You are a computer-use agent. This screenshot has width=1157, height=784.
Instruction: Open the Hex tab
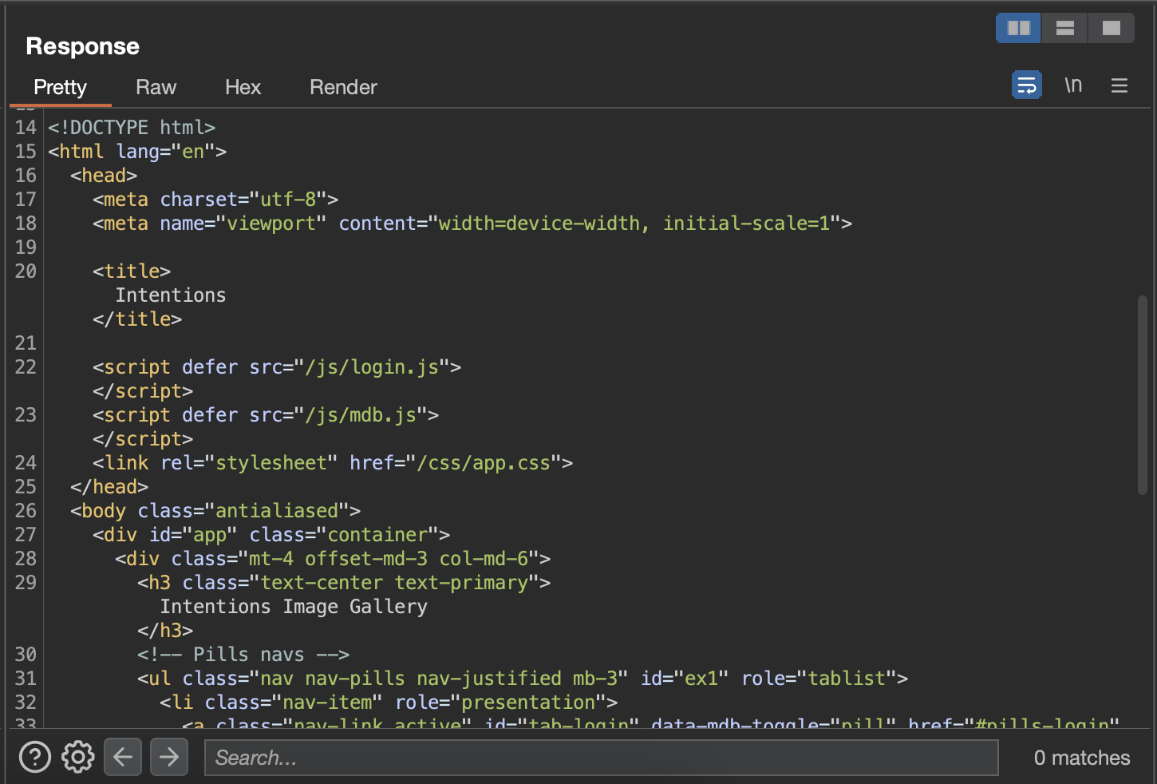point(243,87)
